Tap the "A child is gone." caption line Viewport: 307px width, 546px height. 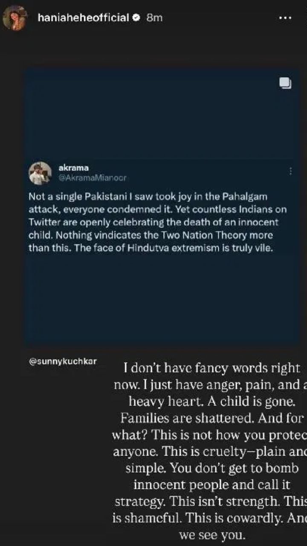pyautogui.click(x=212, y=402)
